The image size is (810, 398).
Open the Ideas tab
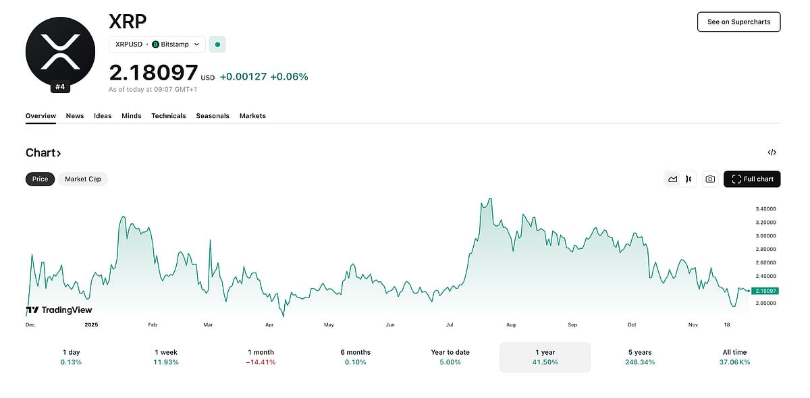(x=103, y=116)
